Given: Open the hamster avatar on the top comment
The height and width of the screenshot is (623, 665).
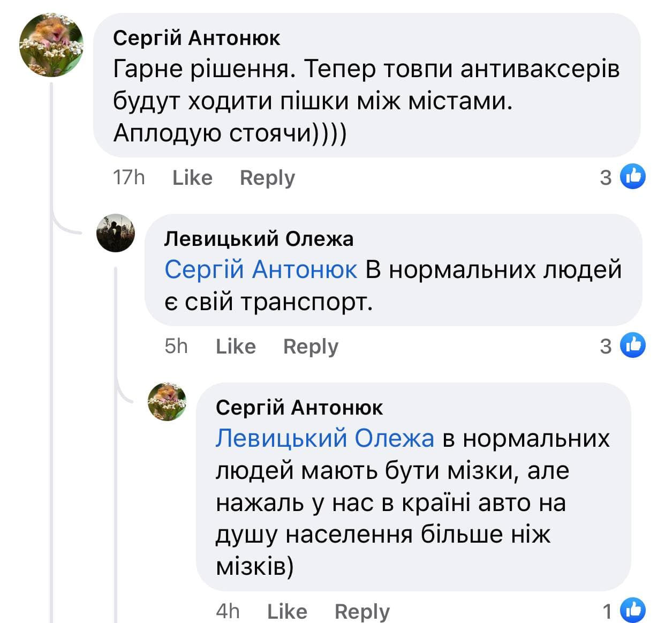Looking at the screenshot, I should [51, 45].
